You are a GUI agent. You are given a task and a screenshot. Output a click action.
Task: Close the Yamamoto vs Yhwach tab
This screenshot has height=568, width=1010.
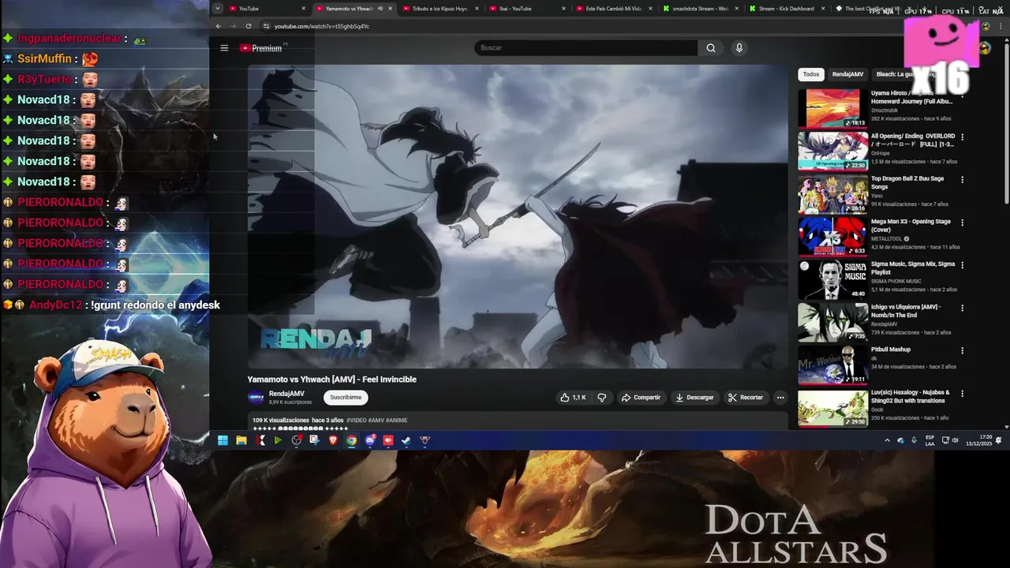(390, 9)
